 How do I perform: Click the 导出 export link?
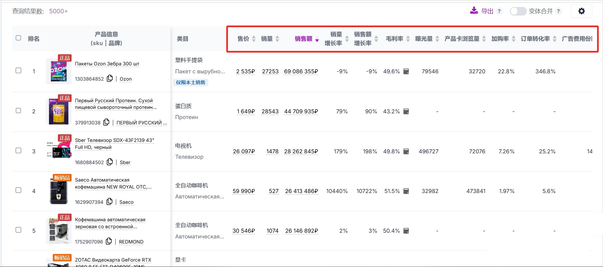coord(487,11)
